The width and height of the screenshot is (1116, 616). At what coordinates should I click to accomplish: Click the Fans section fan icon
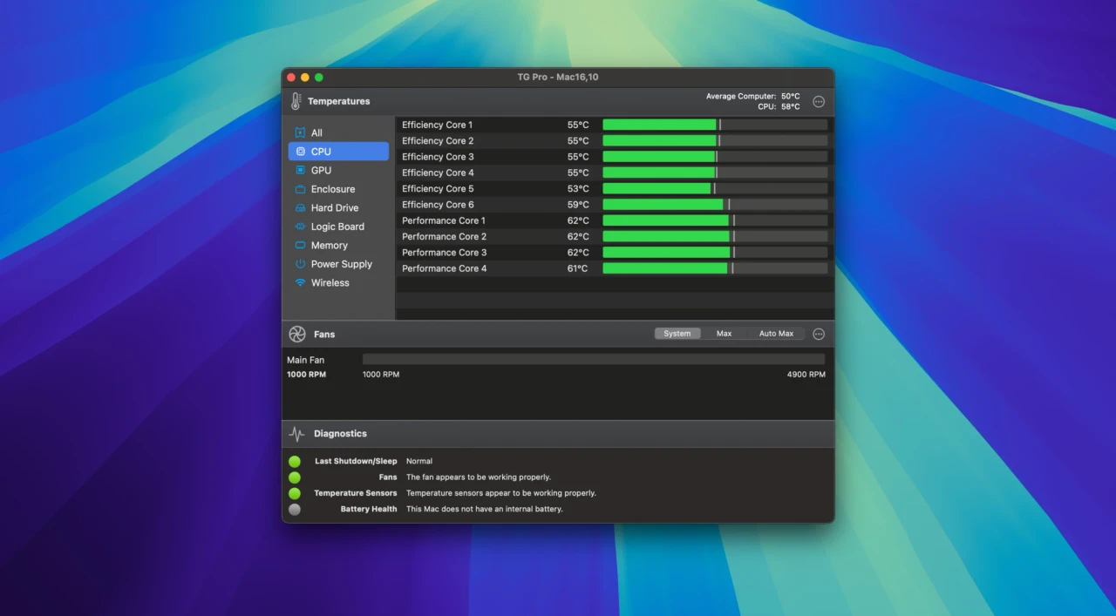tap(297, 334)
